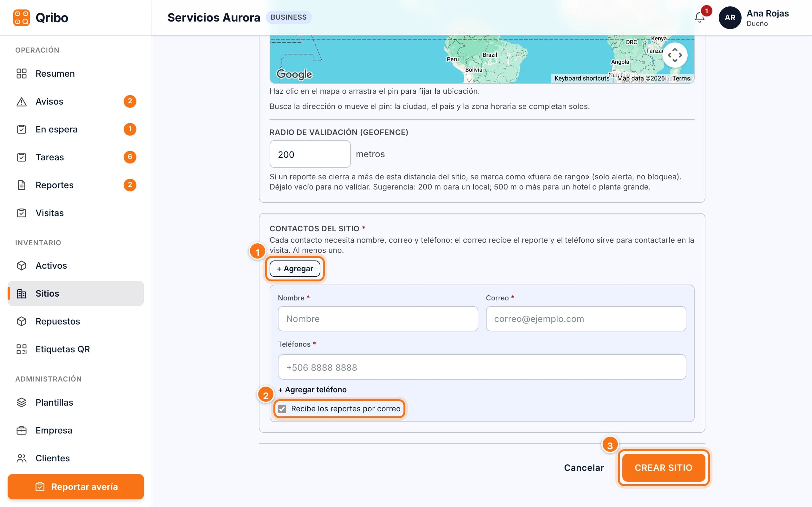812x507 pixels.
Task: Go to Avisos section
Action: click(75, 101)
